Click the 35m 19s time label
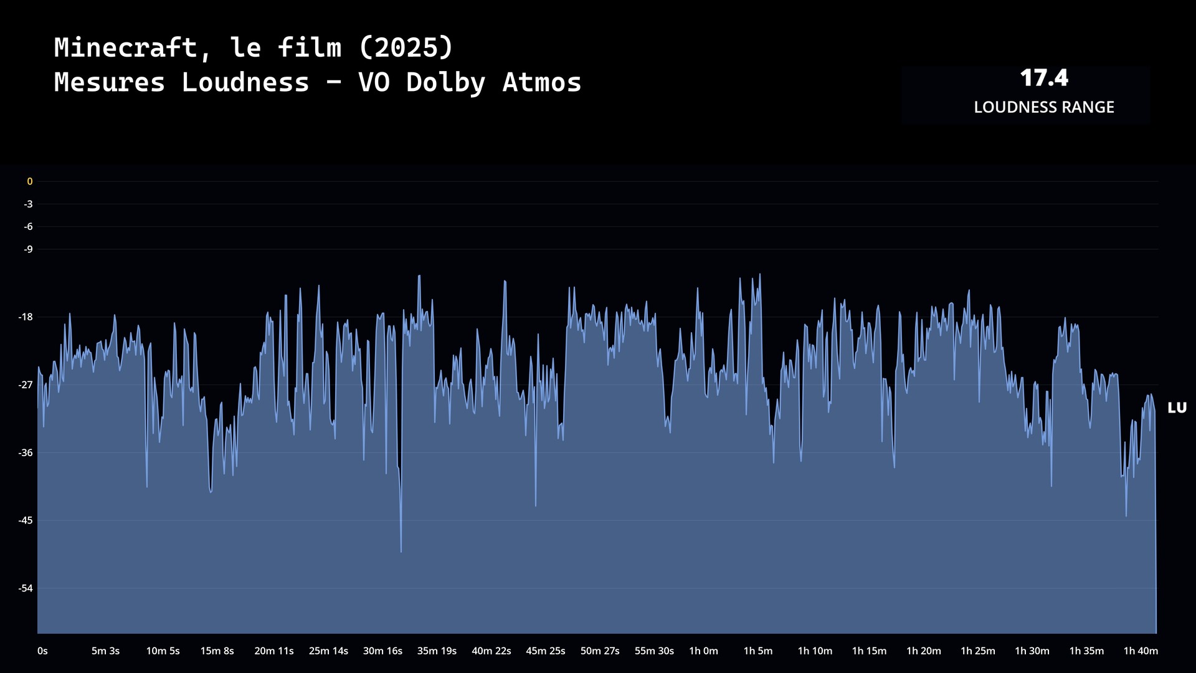This screenshot has width=1196, height=673. [x=437, y=651]
